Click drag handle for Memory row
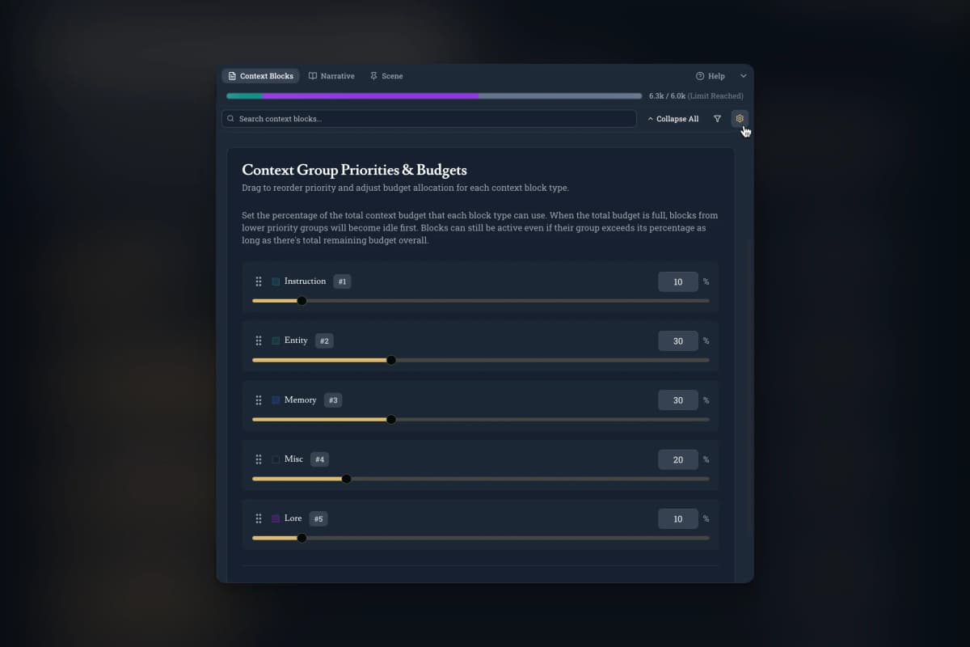 [259, 400]
